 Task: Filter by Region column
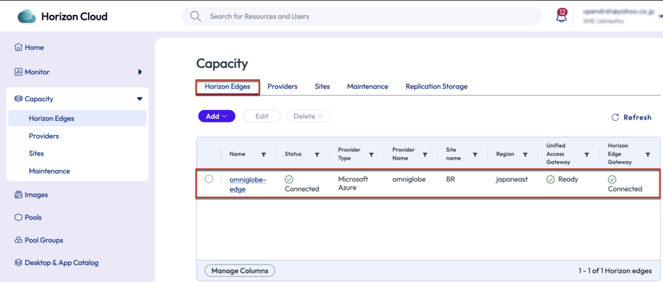coord(525,155)
